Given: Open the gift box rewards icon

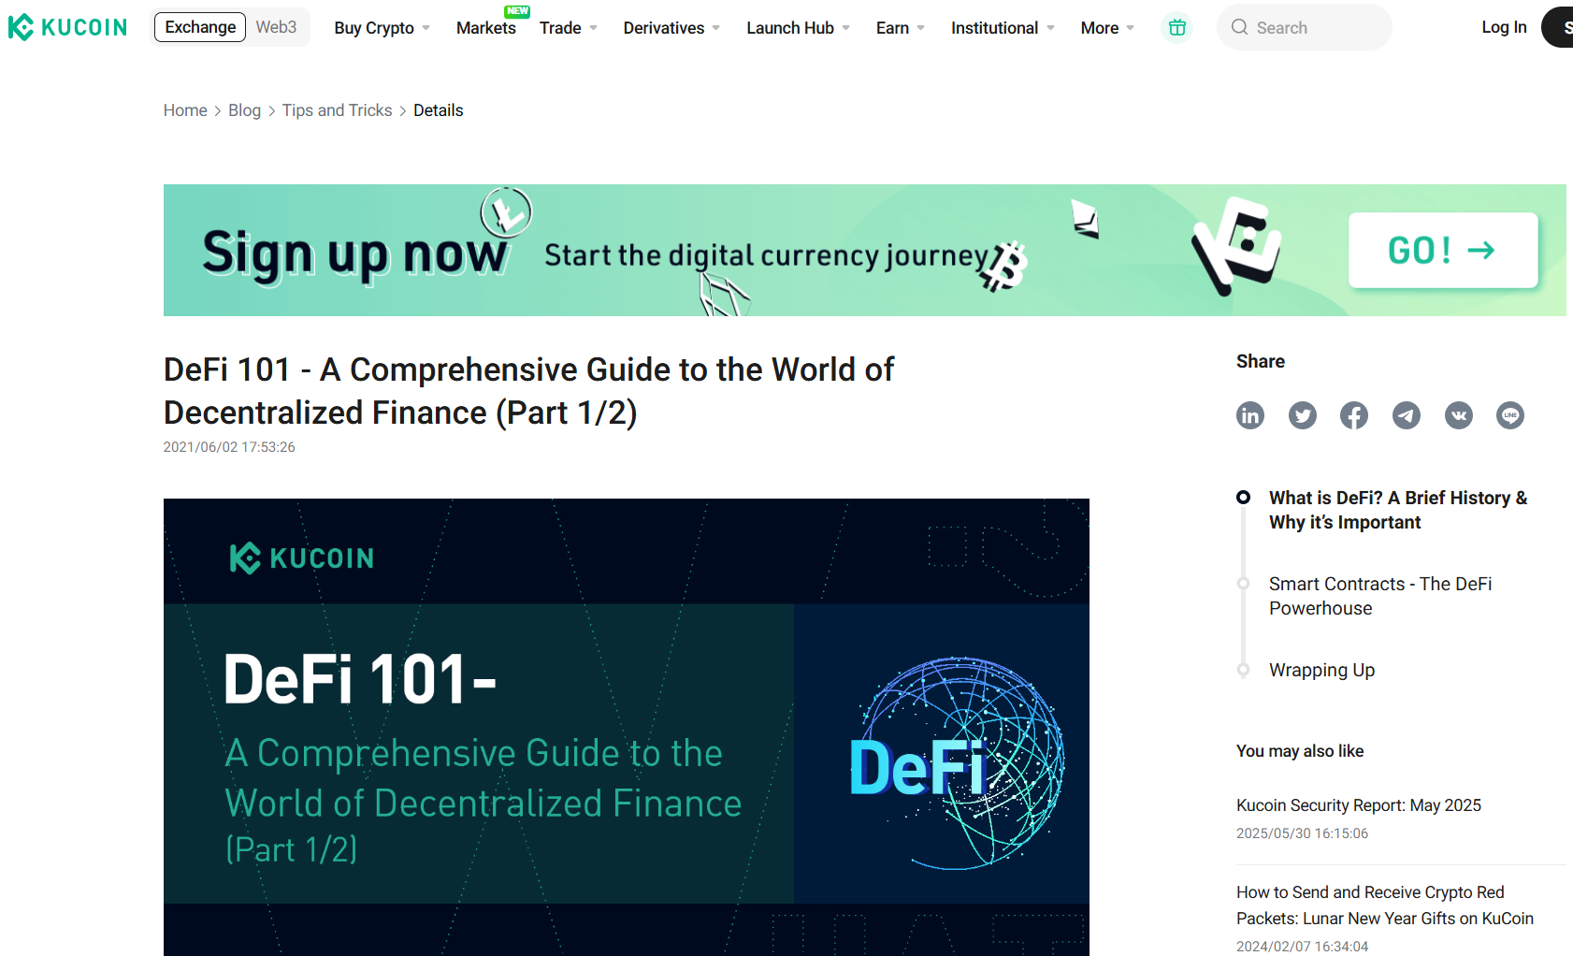Looking at the screenshot, I should tap(1176, 28).
